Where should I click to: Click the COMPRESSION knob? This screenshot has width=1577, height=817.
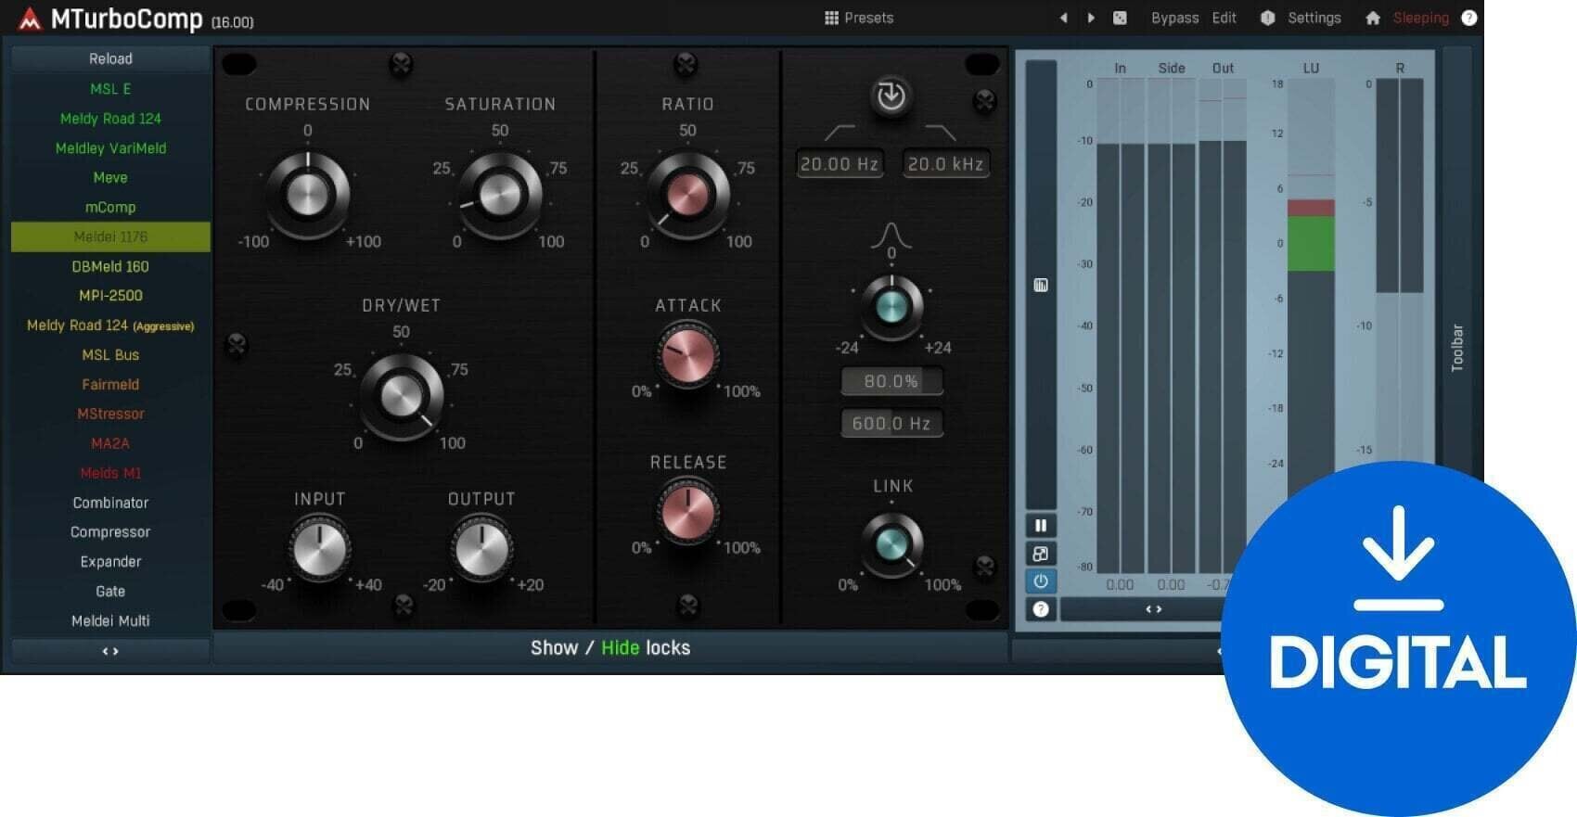click(x=308, y=196)
